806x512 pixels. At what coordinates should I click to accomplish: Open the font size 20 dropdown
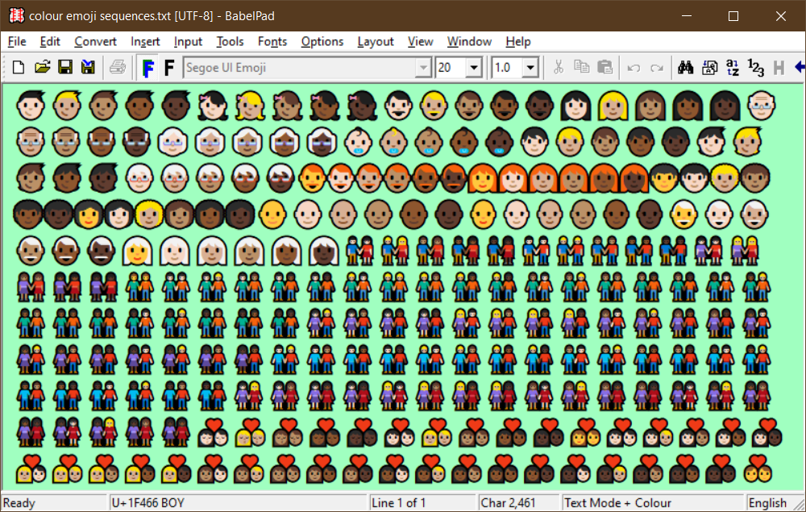click(473, 68)
